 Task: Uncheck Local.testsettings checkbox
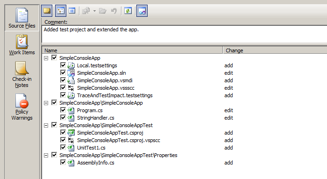tap(63, 65)
